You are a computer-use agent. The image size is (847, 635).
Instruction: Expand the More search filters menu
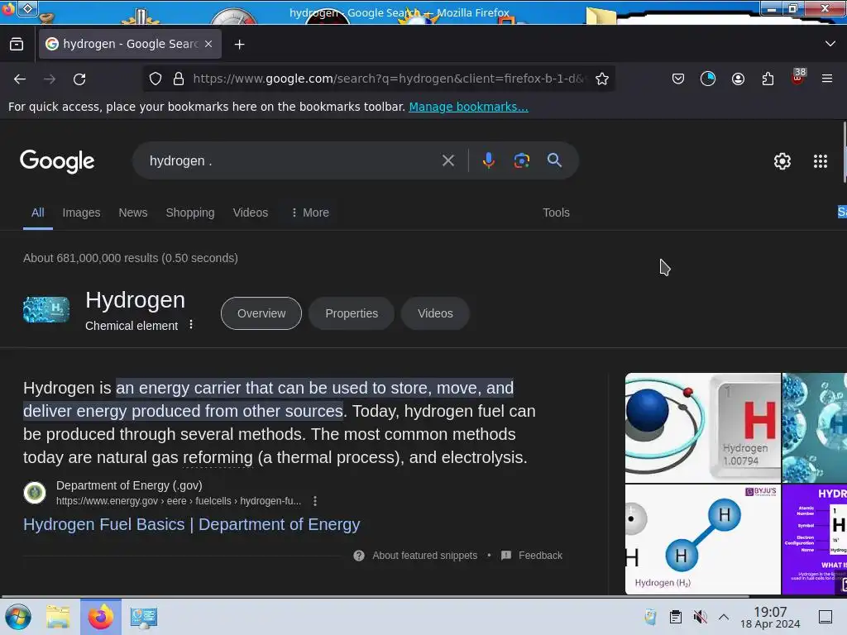pos(310,212)
